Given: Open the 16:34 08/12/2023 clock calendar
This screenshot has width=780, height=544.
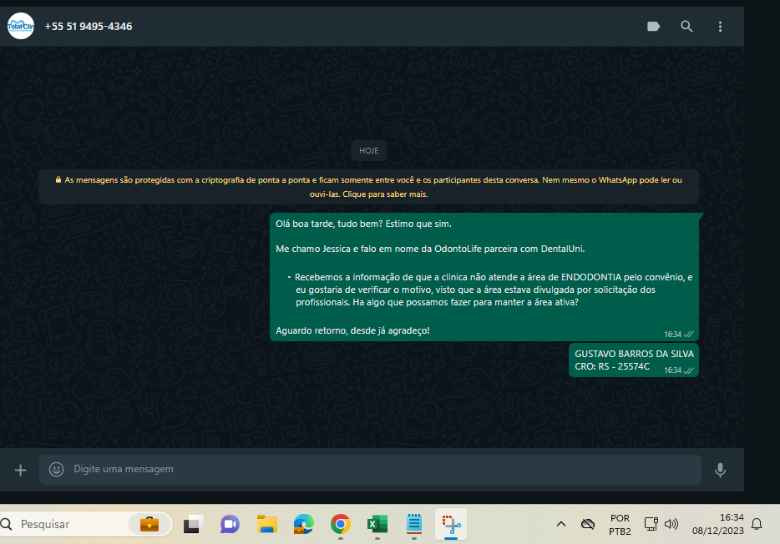Looking at the screenshot, I should tap(718, 524).
